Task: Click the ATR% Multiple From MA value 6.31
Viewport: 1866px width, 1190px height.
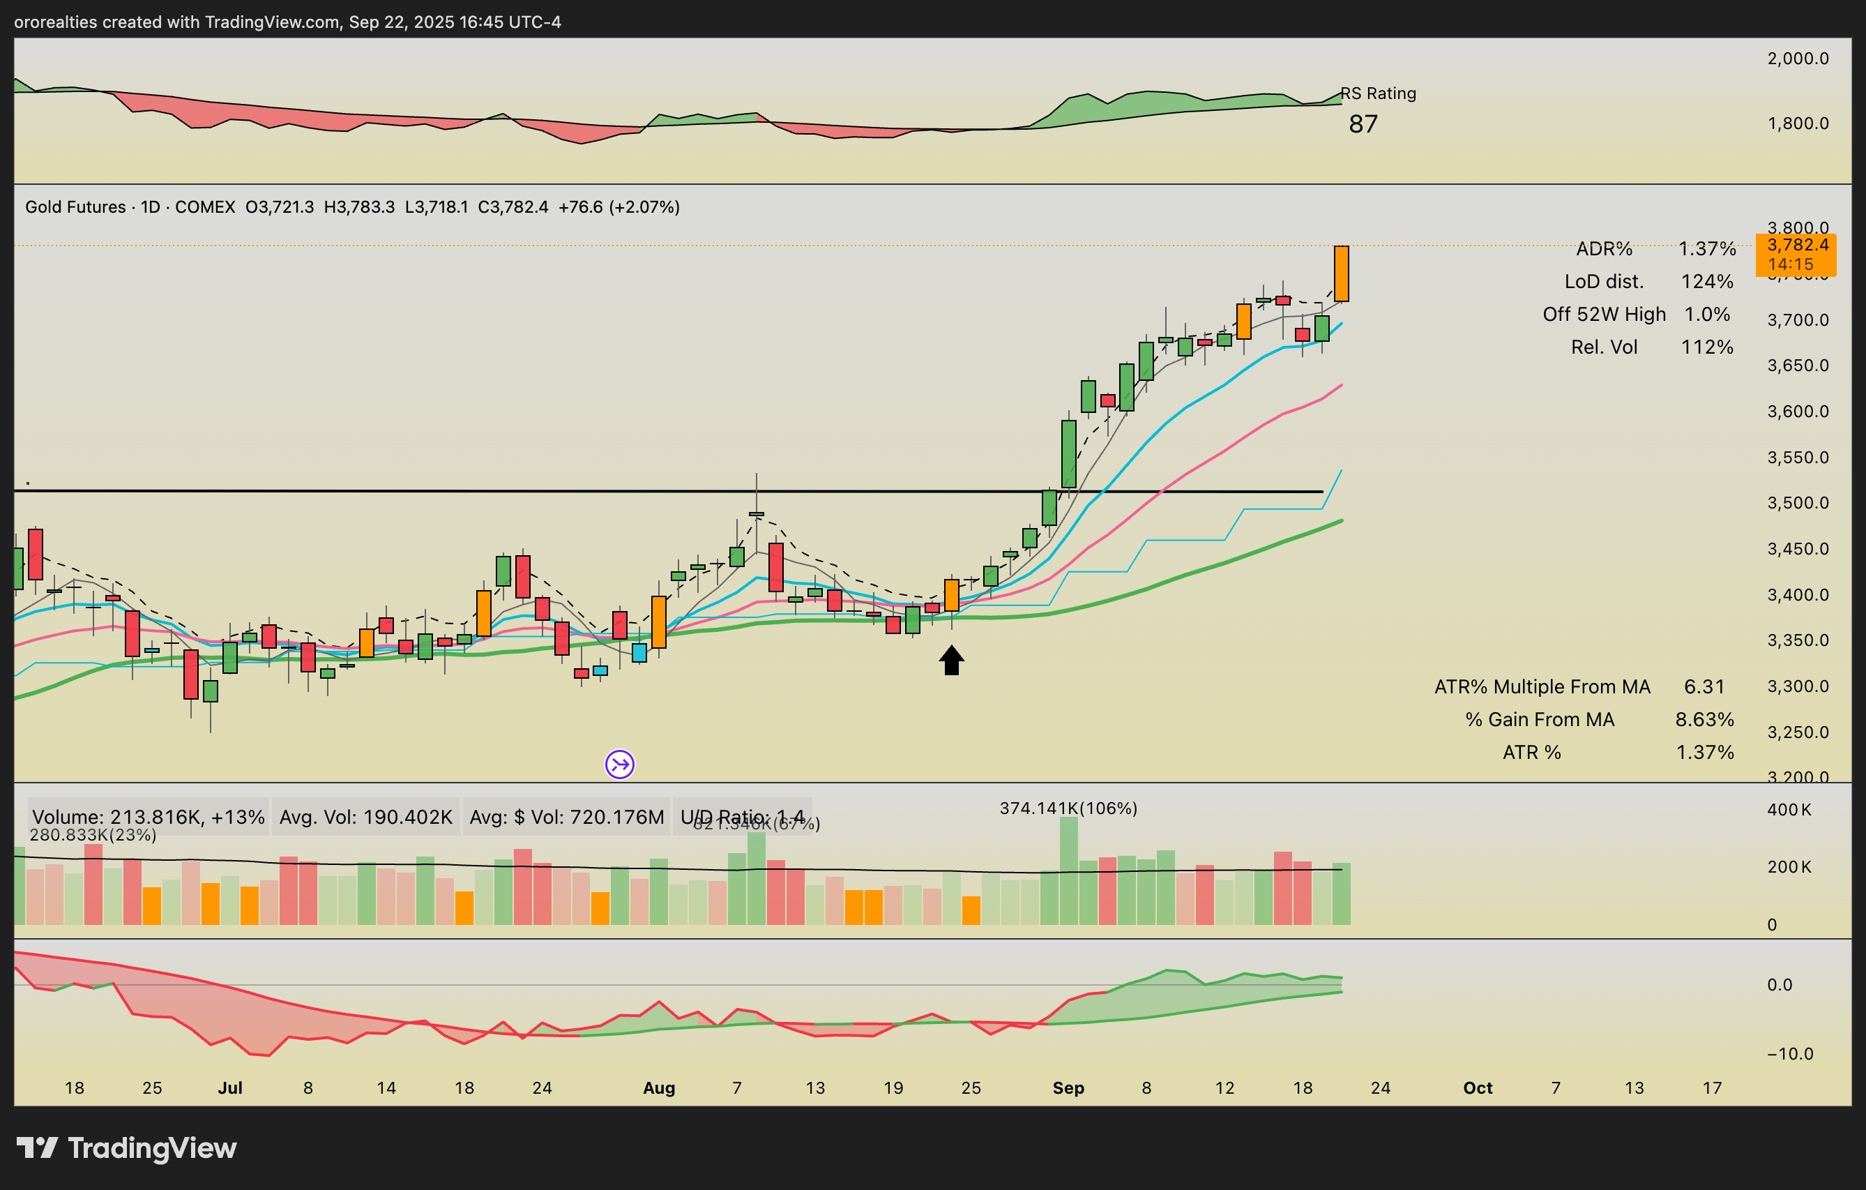Action: pos(1704,687)
